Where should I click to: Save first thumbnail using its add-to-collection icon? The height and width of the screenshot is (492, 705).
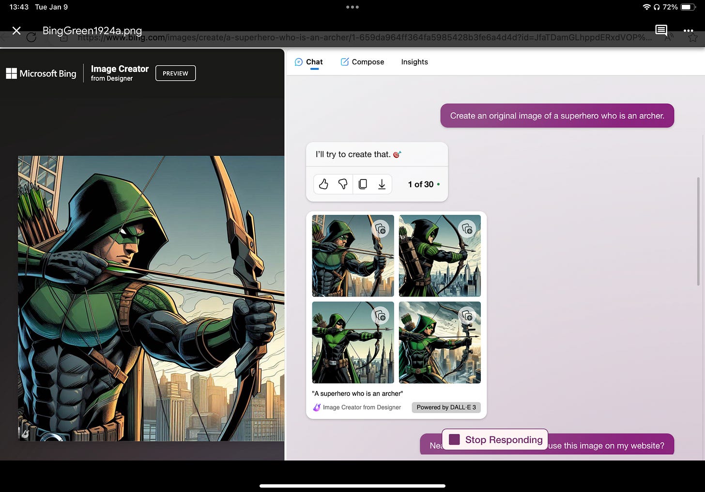[x=380, y=229]
